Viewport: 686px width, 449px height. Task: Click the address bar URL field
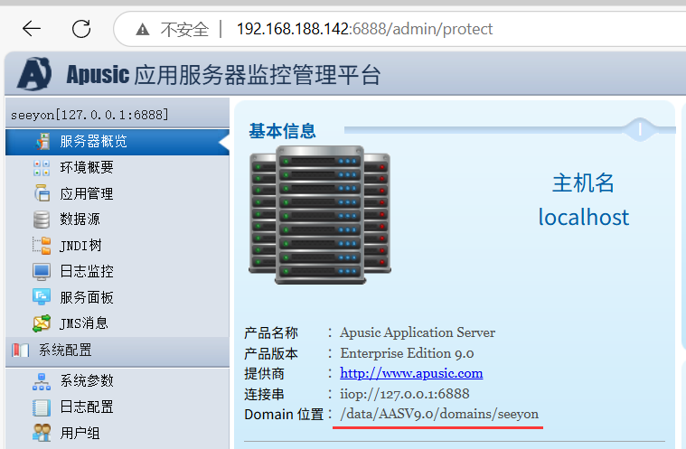click(x=364, y=29)
